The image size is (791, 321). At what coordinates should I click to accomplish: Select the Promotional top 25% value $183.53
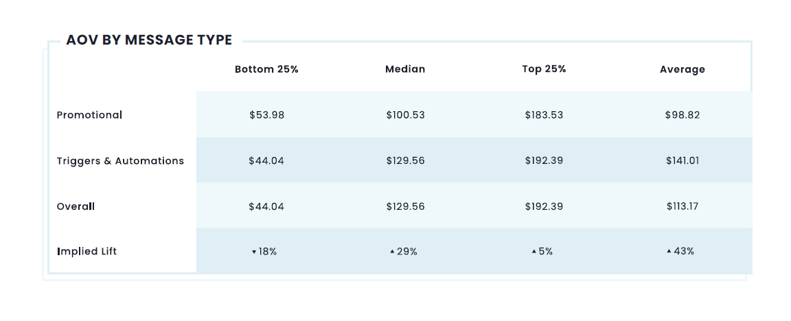[x=544, y=115]
